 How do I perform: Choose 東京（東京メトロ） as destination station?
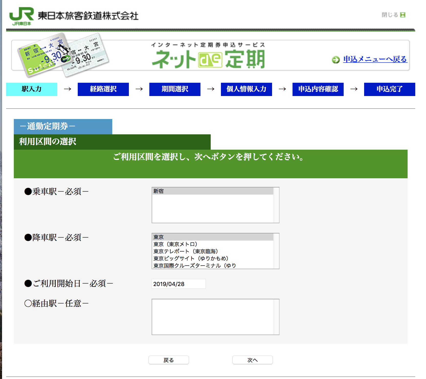coord(213,244)
